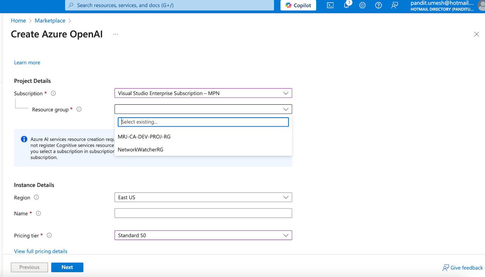Viewport: 485px width, 277px height.
Task: Open the ellipsis menu beside page title
Action: click(x=116, y=34)
